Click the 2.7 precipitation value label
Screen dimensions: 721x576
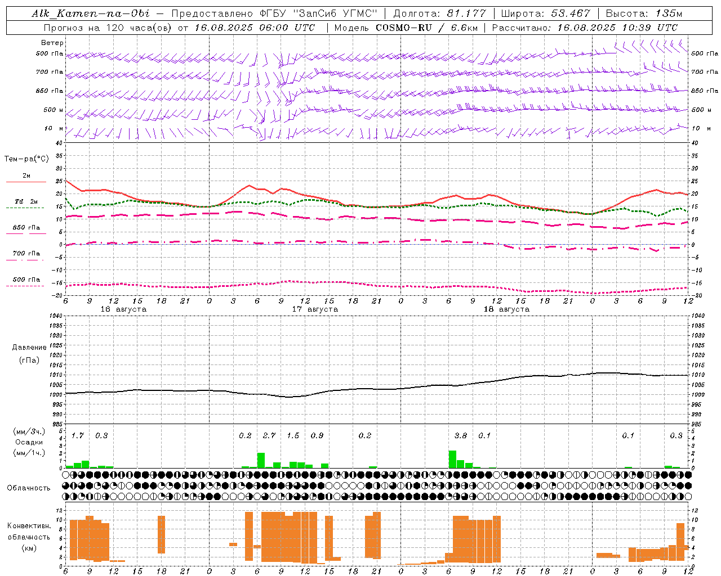[x=269, y=435]
